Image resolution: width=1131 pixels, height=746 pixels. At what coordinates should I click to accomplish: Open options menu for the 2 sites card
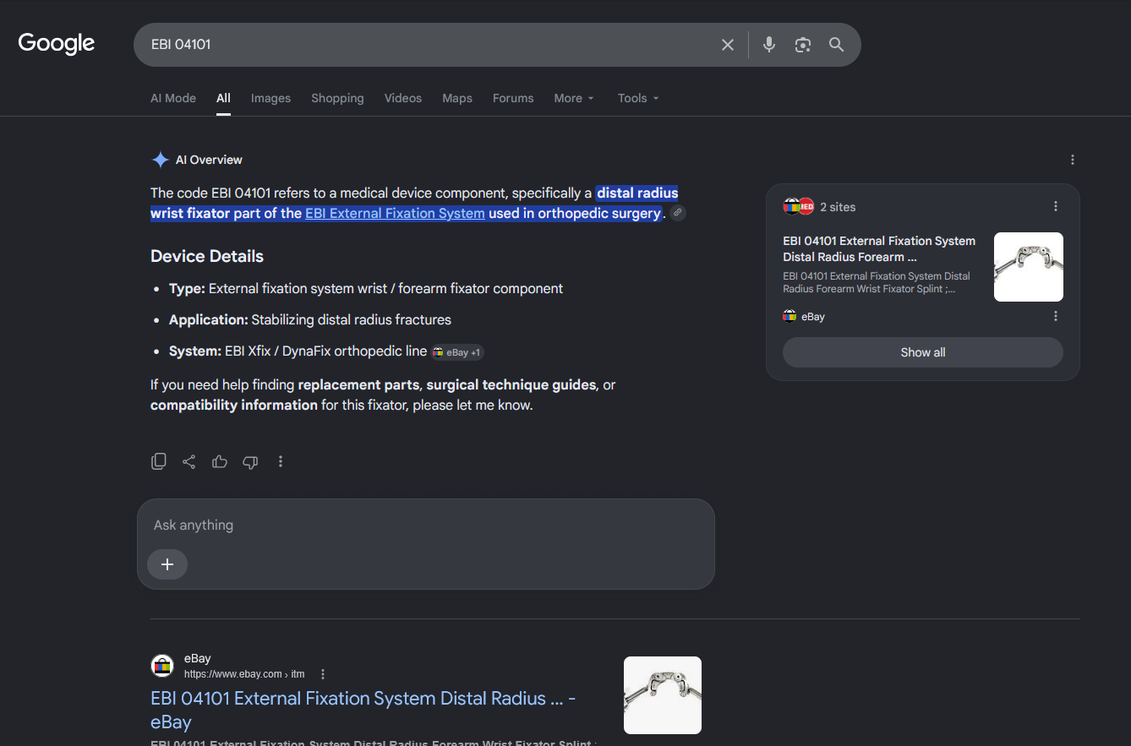1055,206
